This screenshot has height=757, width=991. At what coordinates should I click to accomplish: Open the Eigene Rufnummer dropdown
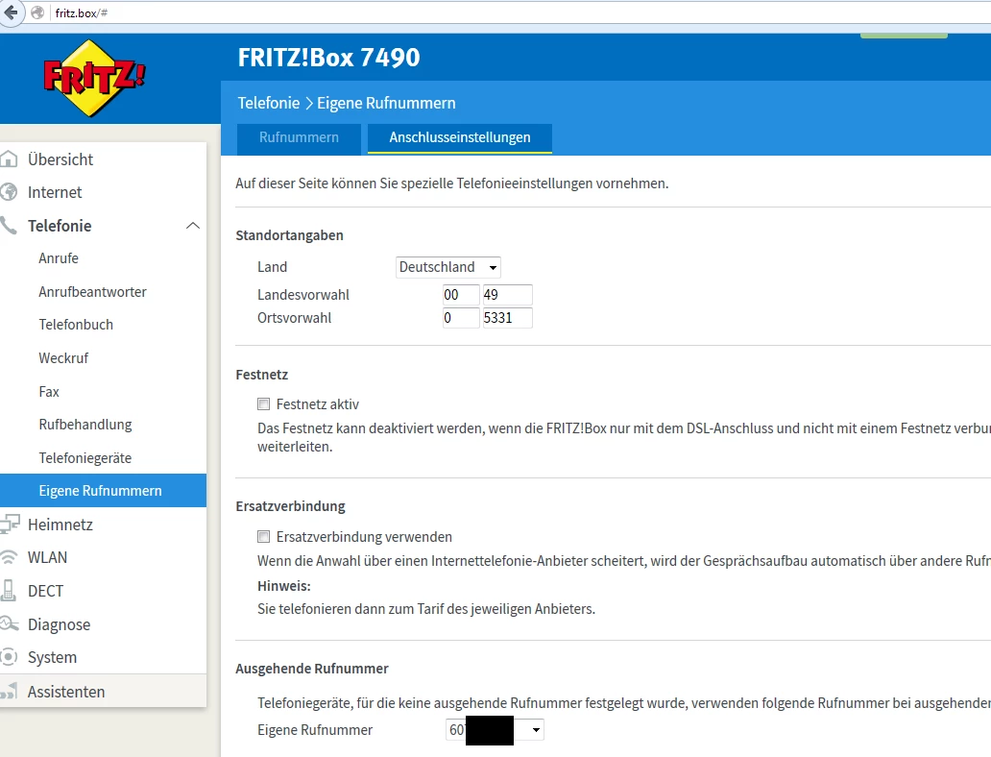coord(495,730)
